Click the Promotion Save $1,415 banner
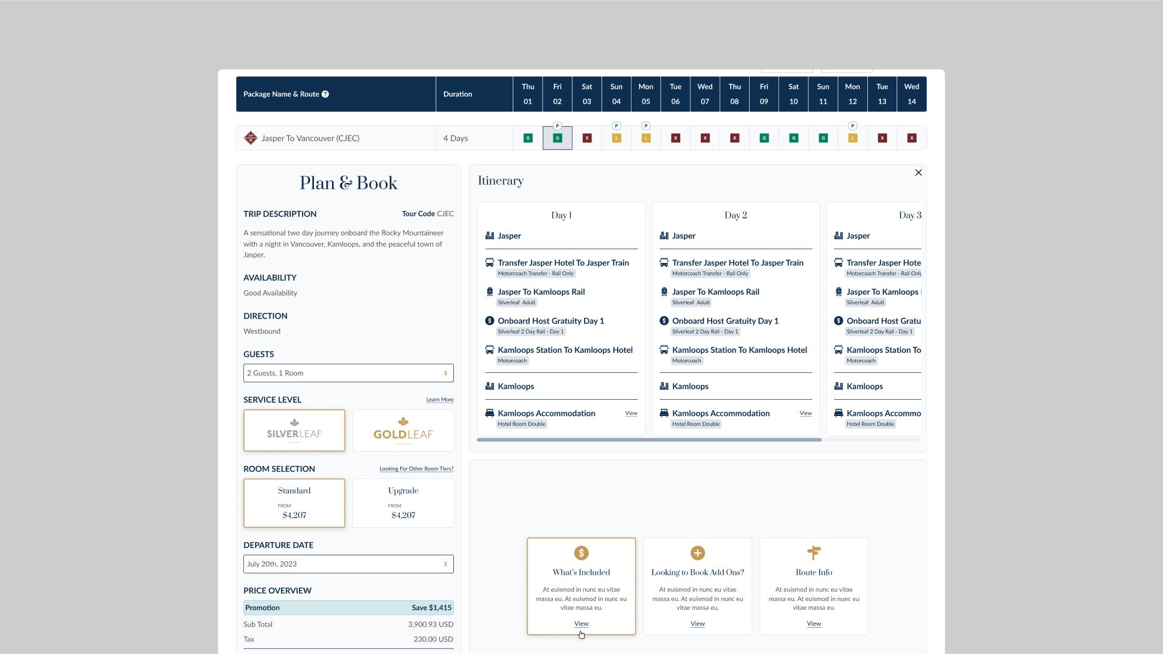This screenshot has width=1163, height=654. [348, 608]
